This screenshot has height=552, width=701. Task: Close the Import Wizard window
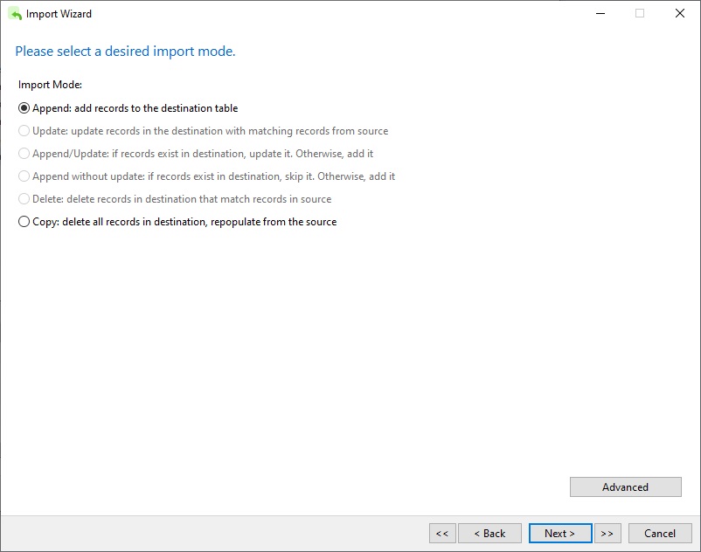tap(679, 13)
